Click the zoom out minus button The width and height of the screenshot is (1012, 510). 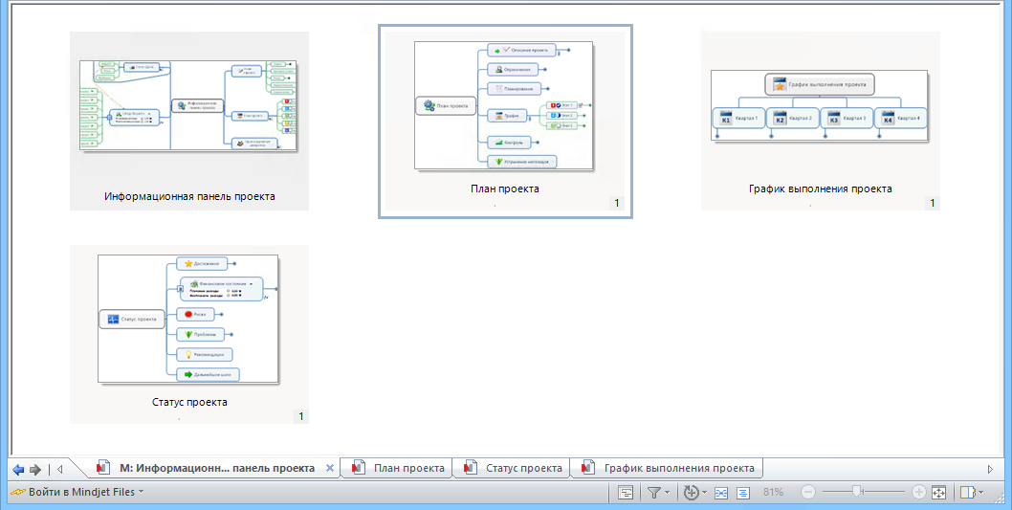(x=808, y=493)
